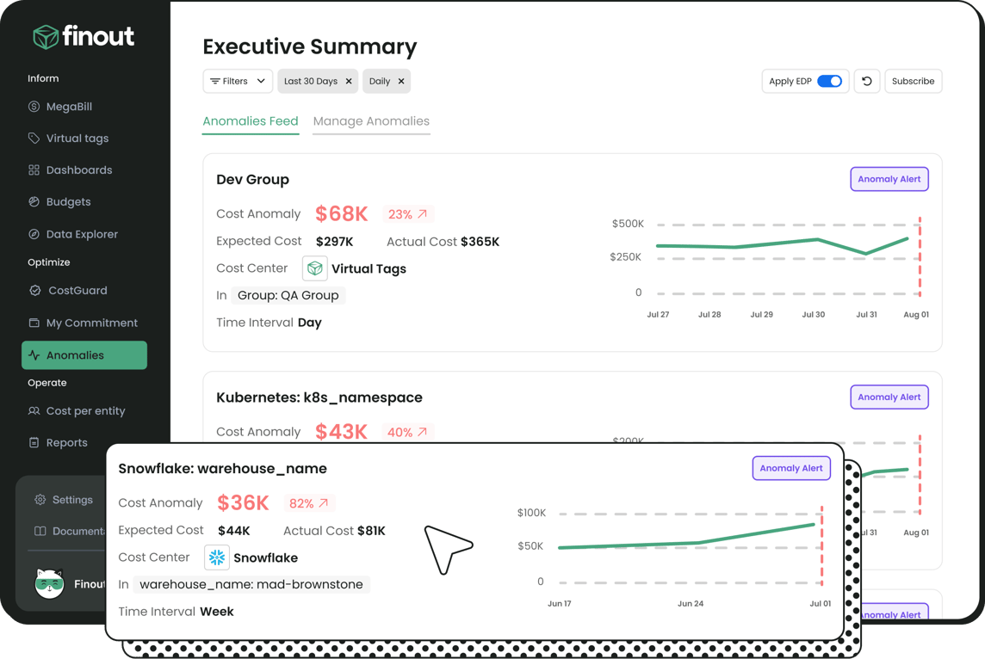
Task: Click the Finout logo at top left
Action: (84, 36)
